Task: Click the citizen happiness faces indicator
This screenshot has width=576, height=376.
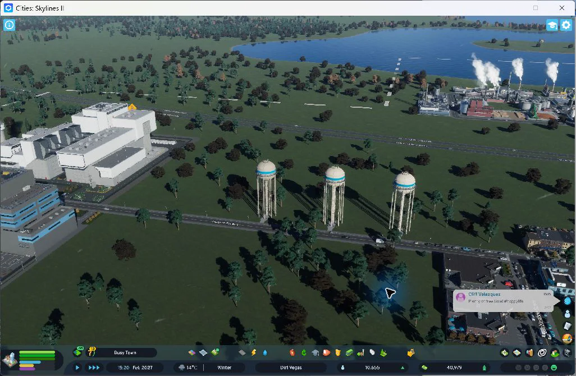Action: click(x=536, y=367)
